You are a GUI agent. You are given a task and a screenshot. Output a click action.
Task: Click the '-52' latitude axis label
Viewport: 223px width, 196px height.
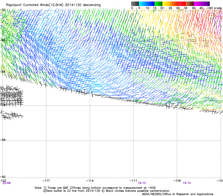(x=3, y=40)
